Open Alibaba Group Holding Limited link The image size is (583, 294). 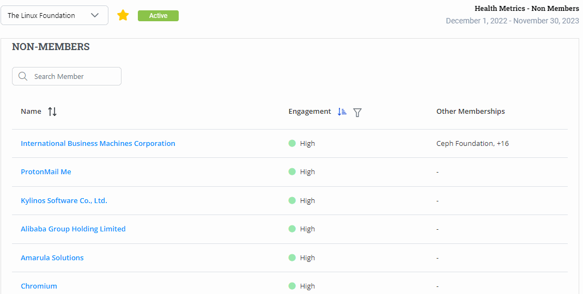coord(73,229)
